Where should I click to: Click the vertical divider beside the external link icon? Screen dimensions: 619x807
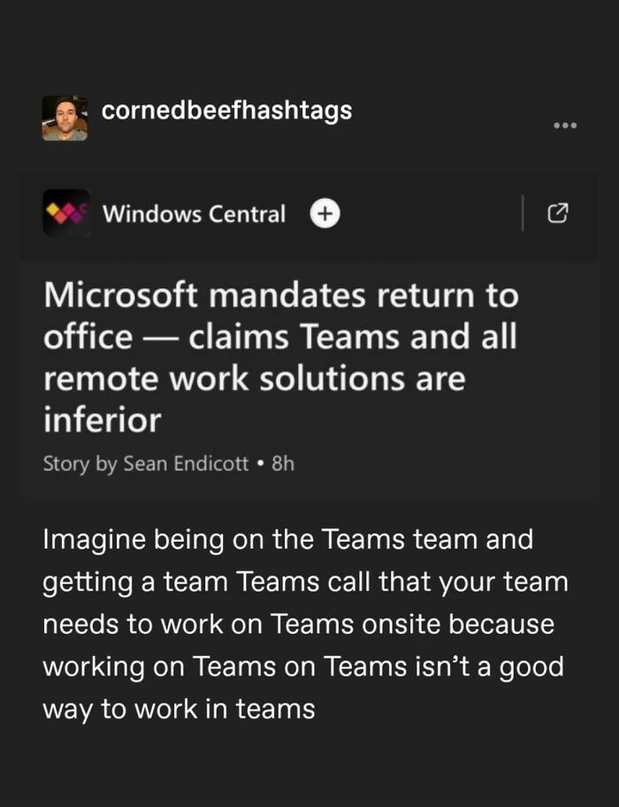tap(524, 213)
